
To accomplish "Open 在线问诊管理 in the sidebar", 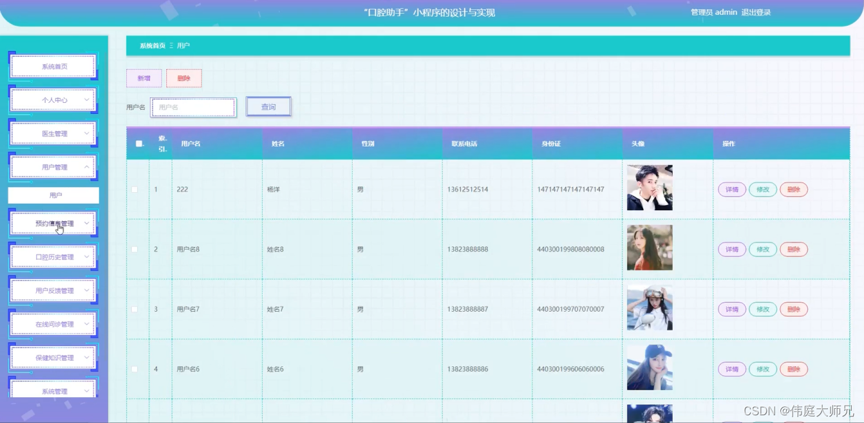I will [54, 325].
